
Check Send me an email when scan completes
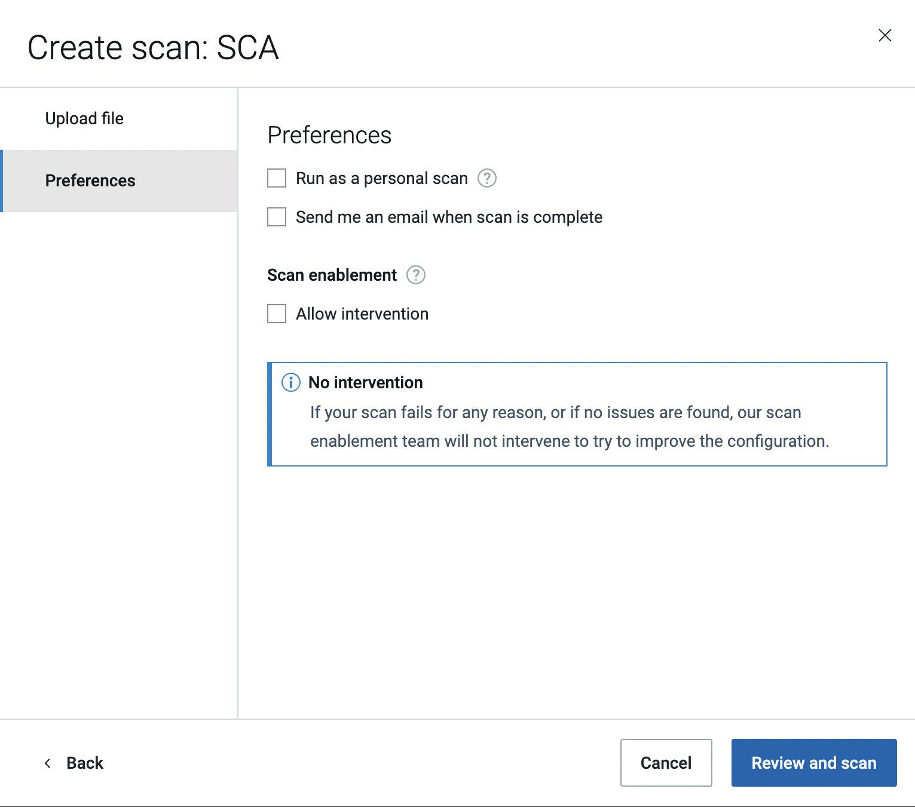pyautogui.click(x=277, y=217)
